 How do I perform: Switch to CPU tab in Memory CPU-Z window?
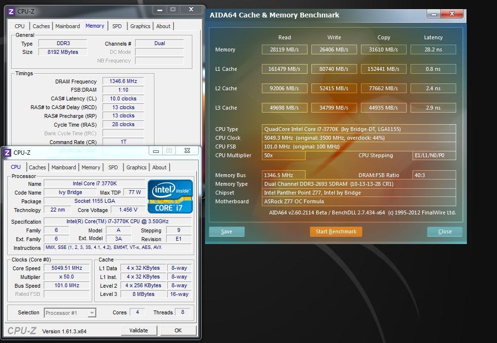pyautogui.click(x=19, y=26)
